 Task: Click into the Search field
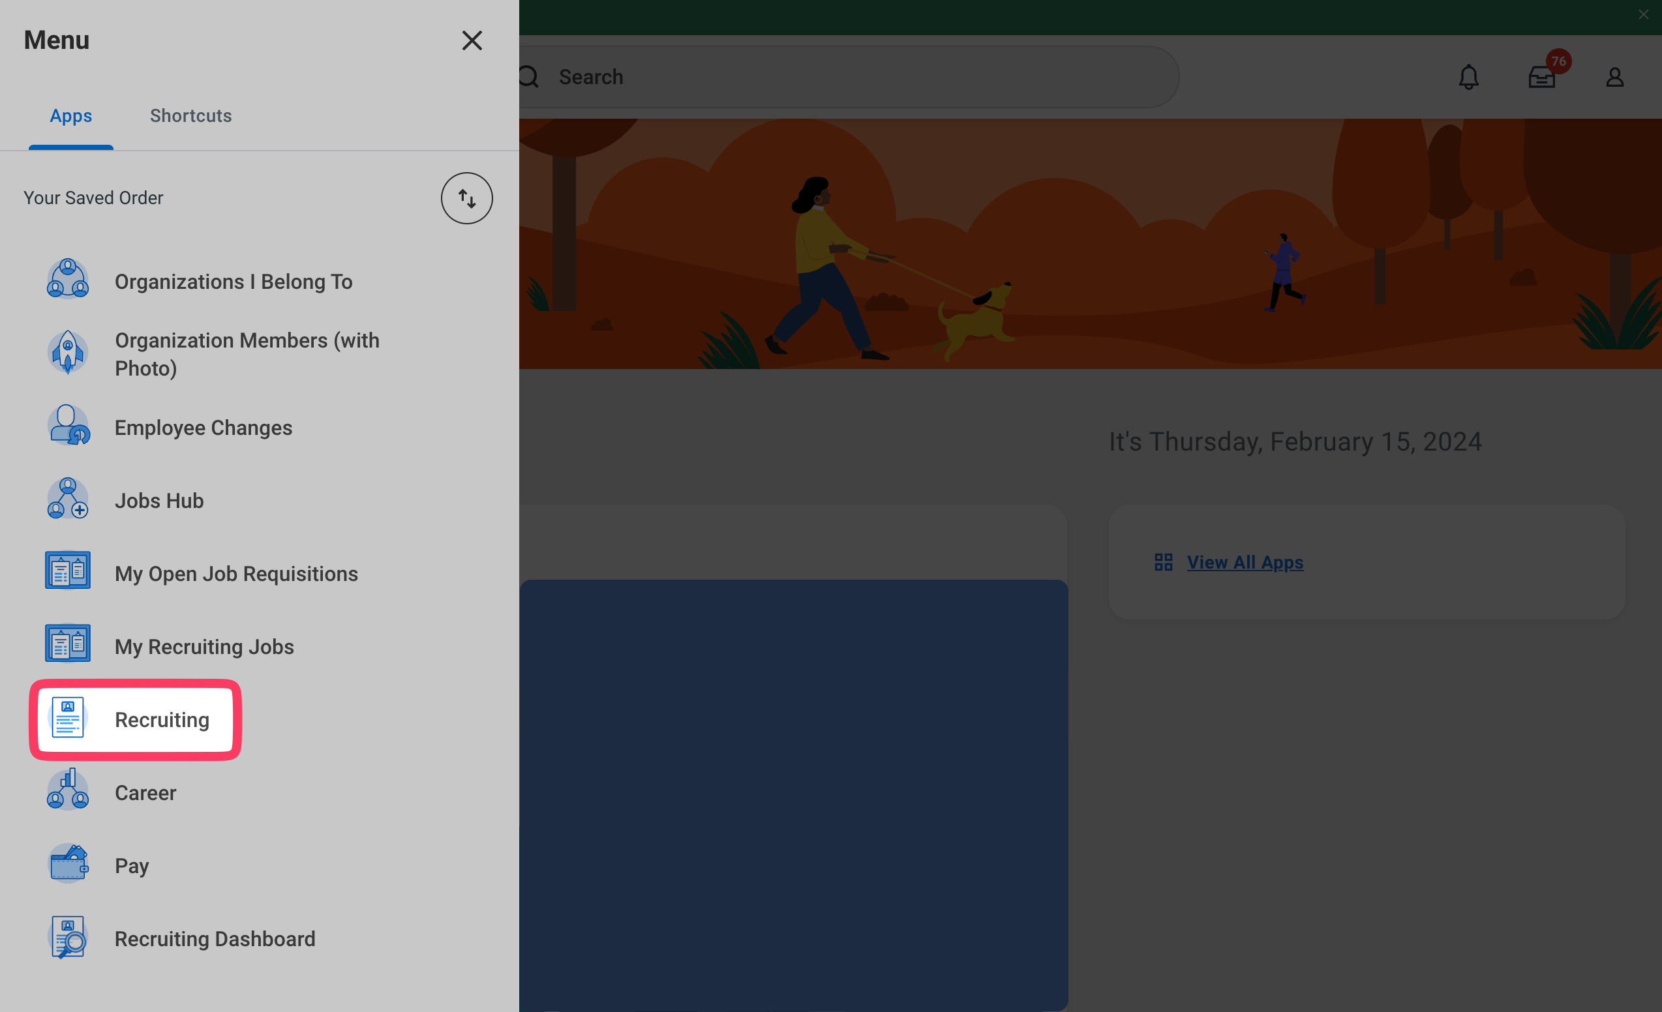[x=843, y=78]
